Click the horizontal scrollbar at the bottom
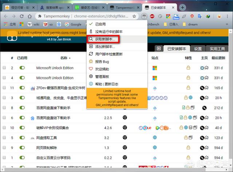The height and width of the screenshot is (172, 233). click(x=105, y=169)
